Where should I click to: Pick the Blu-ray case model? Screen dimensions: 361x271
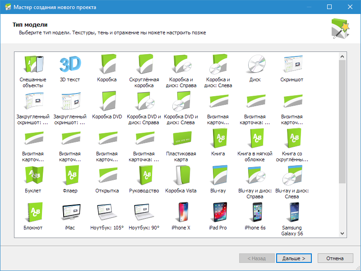click(x=218, y=176)
